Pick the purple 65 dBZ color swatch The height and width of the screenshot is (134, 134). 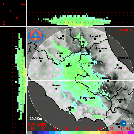pyautogui.click(x=131, y=132)
